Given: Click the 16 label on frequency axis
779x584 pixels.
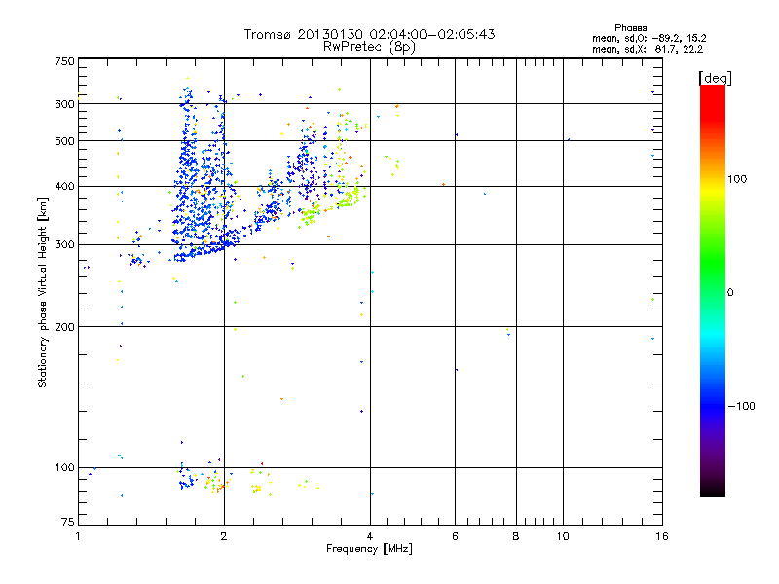Looking at the screenshot, I should pyautogui.click(x=662, y=536).
